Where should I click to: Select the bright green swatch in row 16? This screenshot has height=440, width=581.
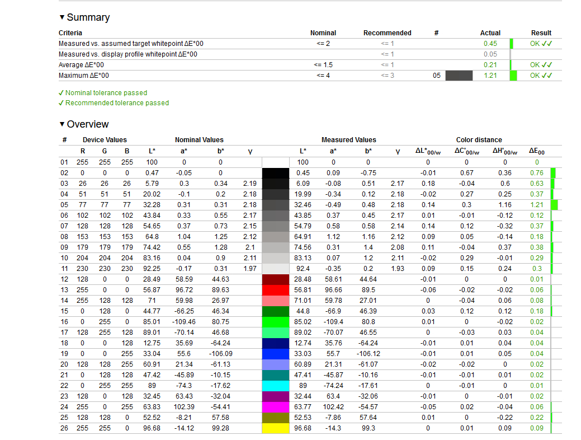[x=275, y=322]
